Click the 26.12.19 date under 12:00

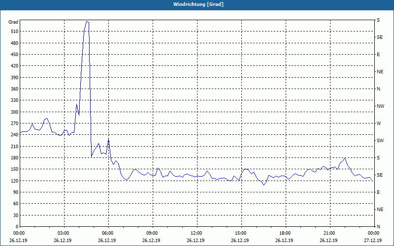196,241
